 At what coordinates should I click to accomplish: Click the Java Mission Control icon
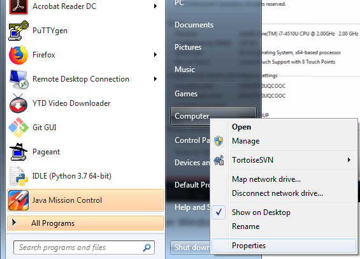click(x=18, y=200)
